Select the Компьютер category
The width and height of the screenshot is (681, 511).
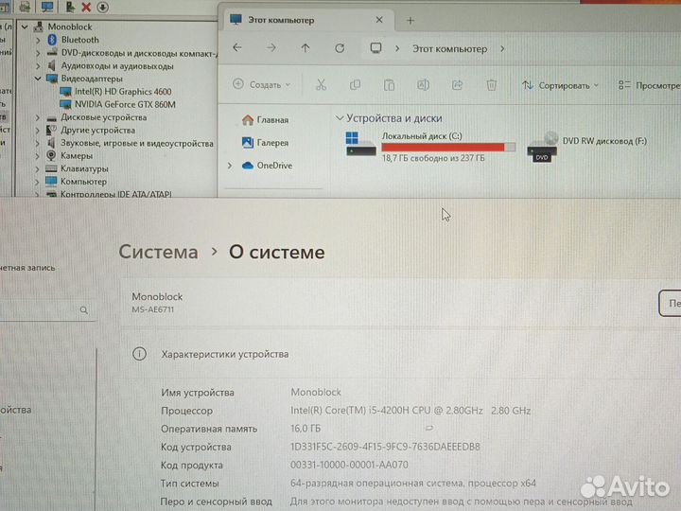click(83, 182)
